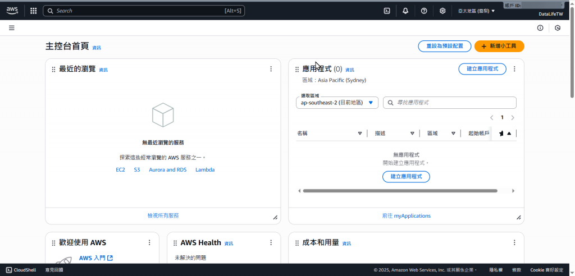This screenshot has width=575, height=276.
Task: Open the help question mark icon
Action: pyautogui.click(x=424, y=11)
